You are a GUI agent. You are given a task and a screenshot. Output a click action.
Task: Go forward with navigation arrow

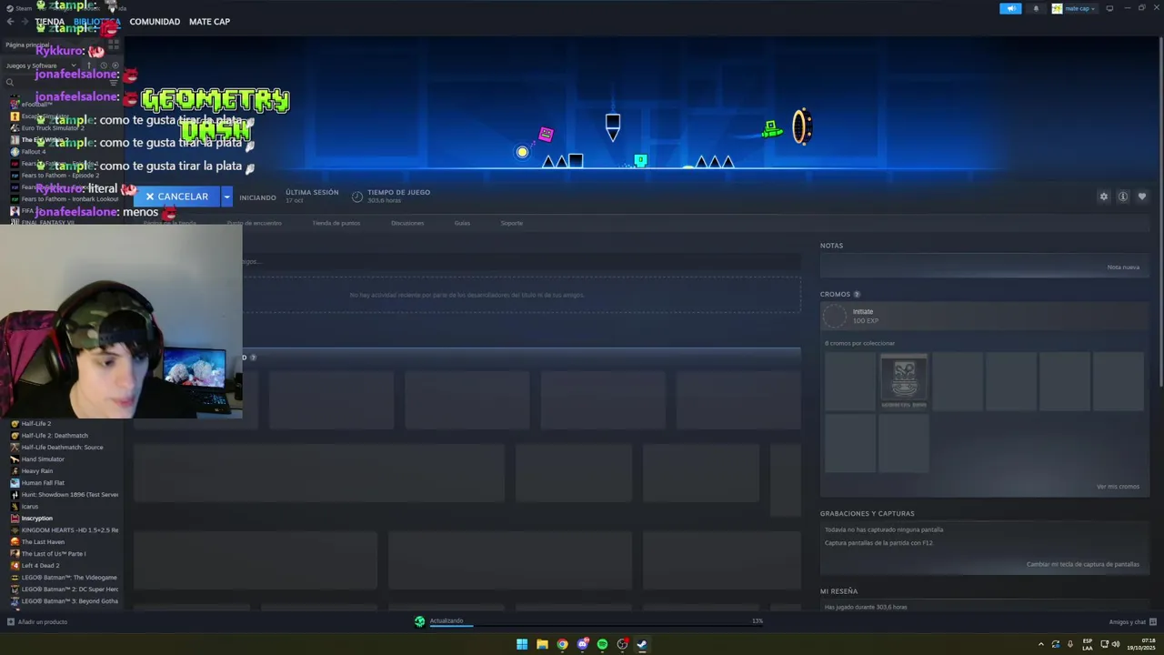point(25,22)
